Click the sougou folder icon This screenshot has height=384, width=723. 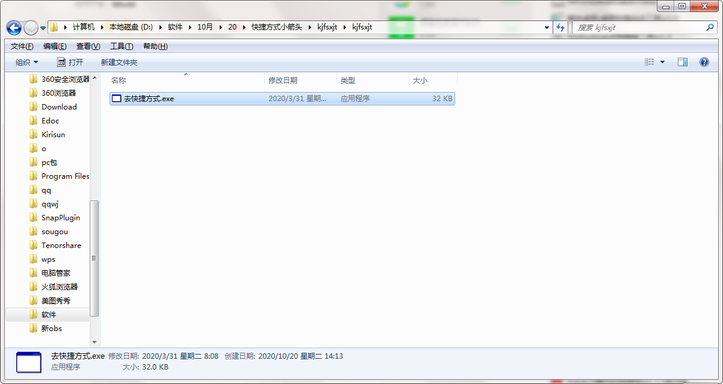pyautogui.click(x=34, y=231)
